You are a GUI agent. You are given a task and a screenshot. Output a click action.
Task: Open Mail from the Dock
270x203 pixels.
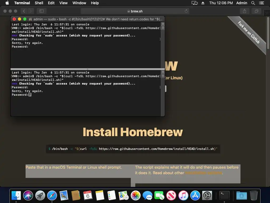pos(64,196)
